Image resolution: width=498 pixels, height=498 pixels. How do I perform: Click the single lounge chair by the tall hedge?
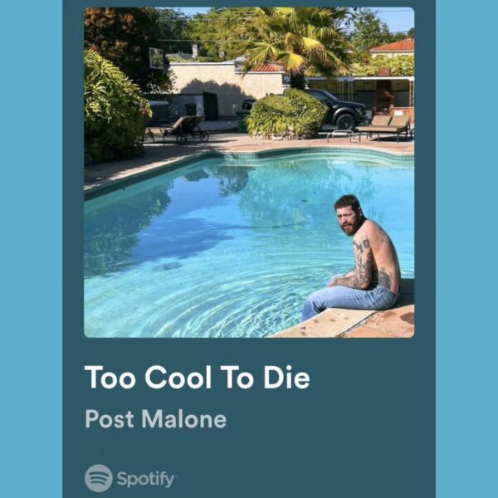pos(184,129)
